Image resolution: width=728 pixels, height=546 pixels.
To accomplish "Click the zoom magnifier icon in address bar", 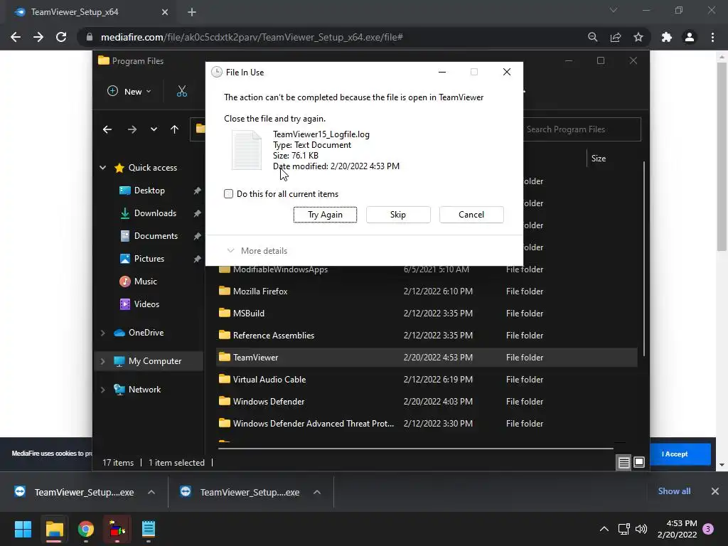I will tap(592, 37).
